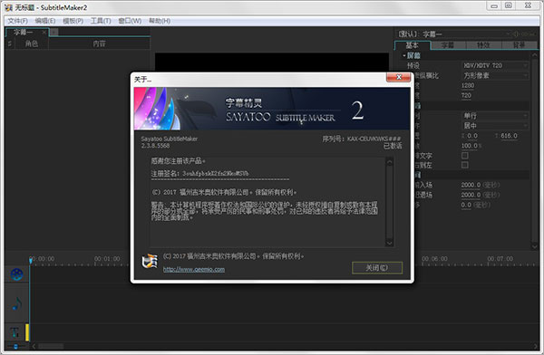
Task: Open the 居中 alignment dropdown
Action: [495, 126]
